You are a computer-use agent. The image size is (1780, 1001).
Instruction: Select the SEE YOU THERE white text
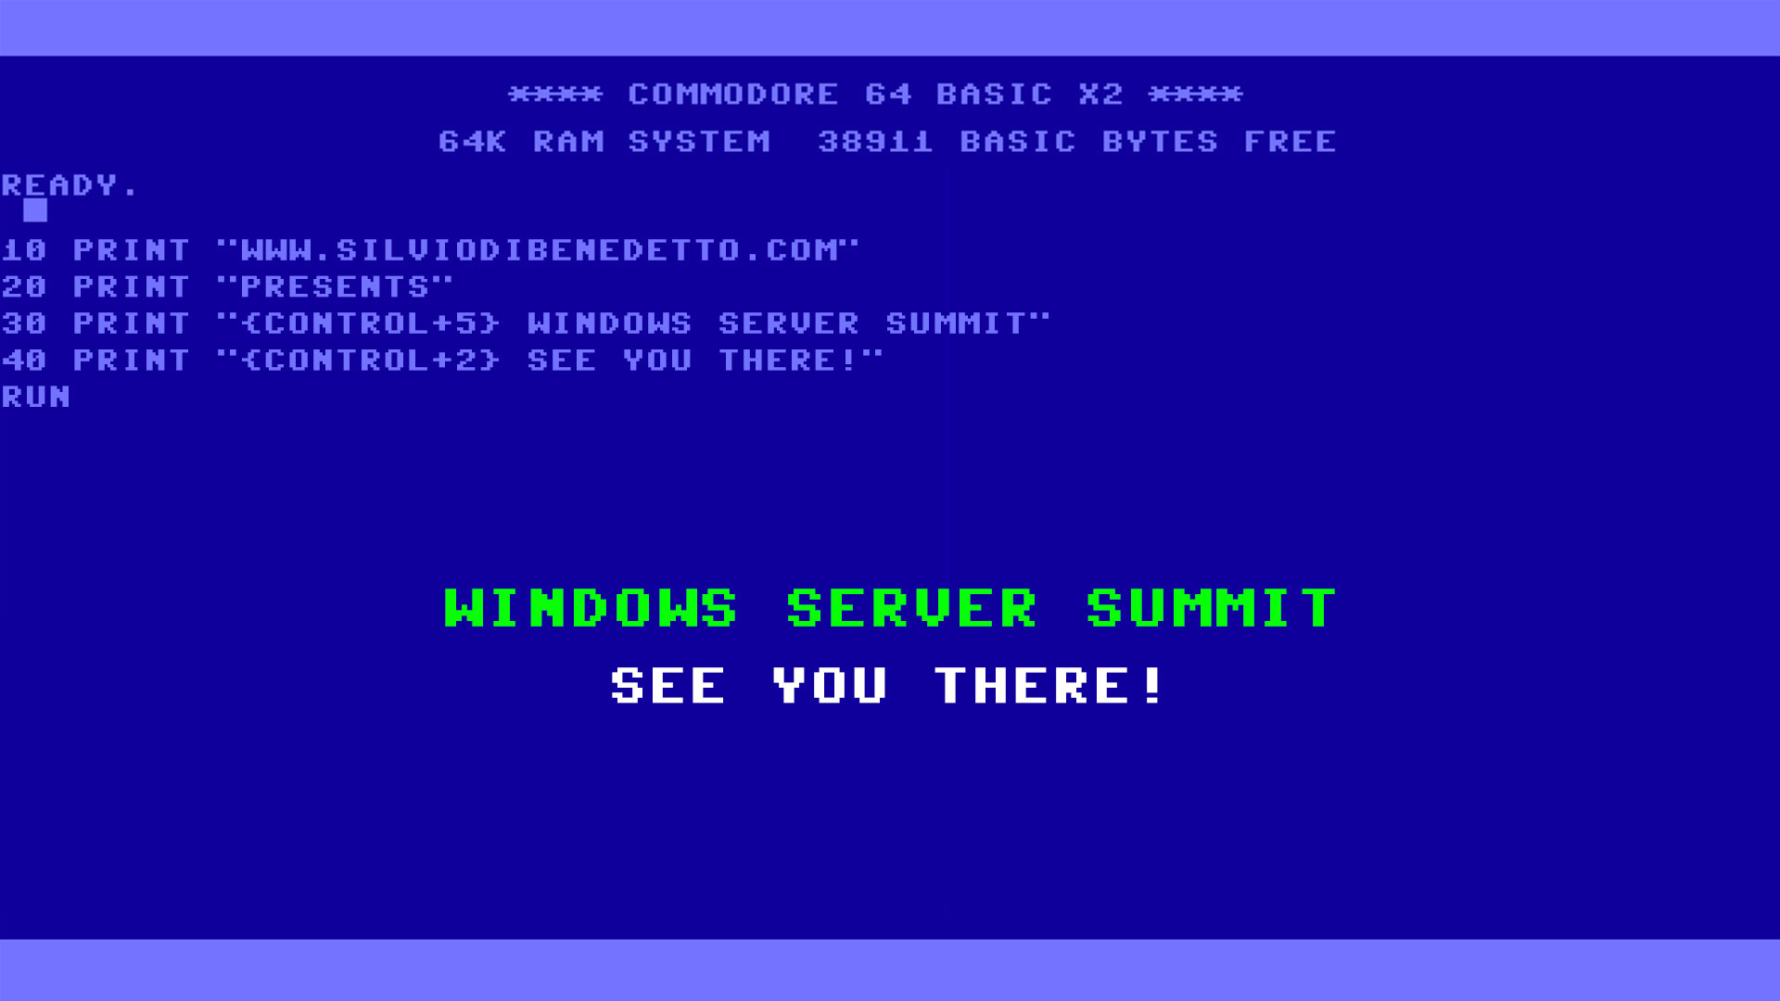click(889, 683)
